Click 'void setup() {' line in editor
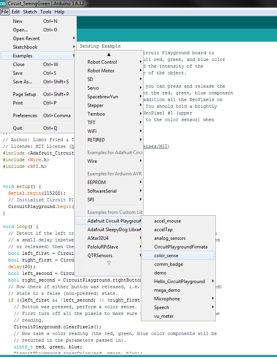 [x=22, y=186]
